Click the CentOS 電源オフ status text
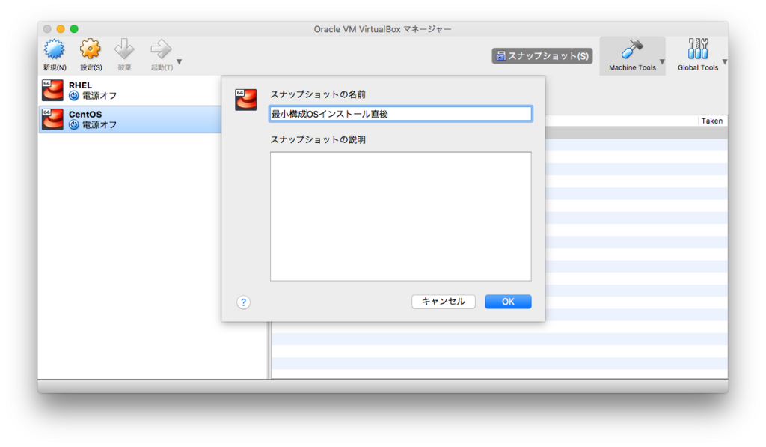 pos(99,125)
